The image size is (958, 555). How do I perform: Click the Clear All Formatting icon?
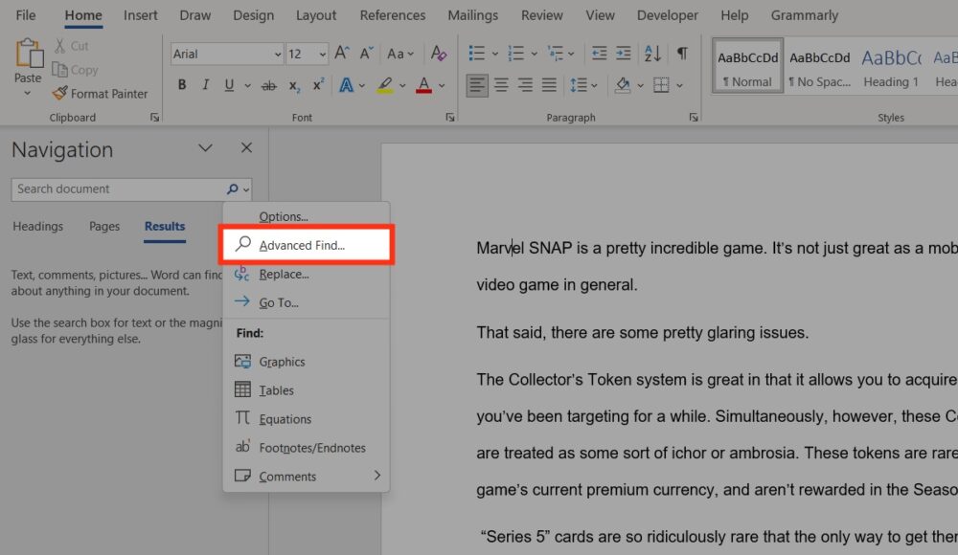(x=439, y=54)
